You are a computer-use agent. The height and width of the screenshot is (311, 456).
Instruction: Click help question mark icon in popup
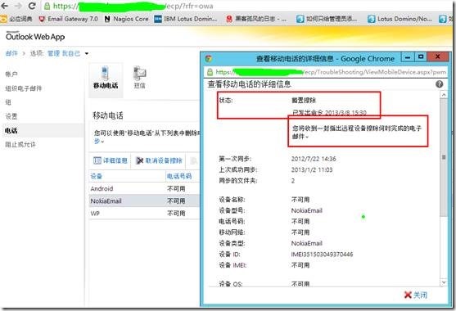coord(439,84)
